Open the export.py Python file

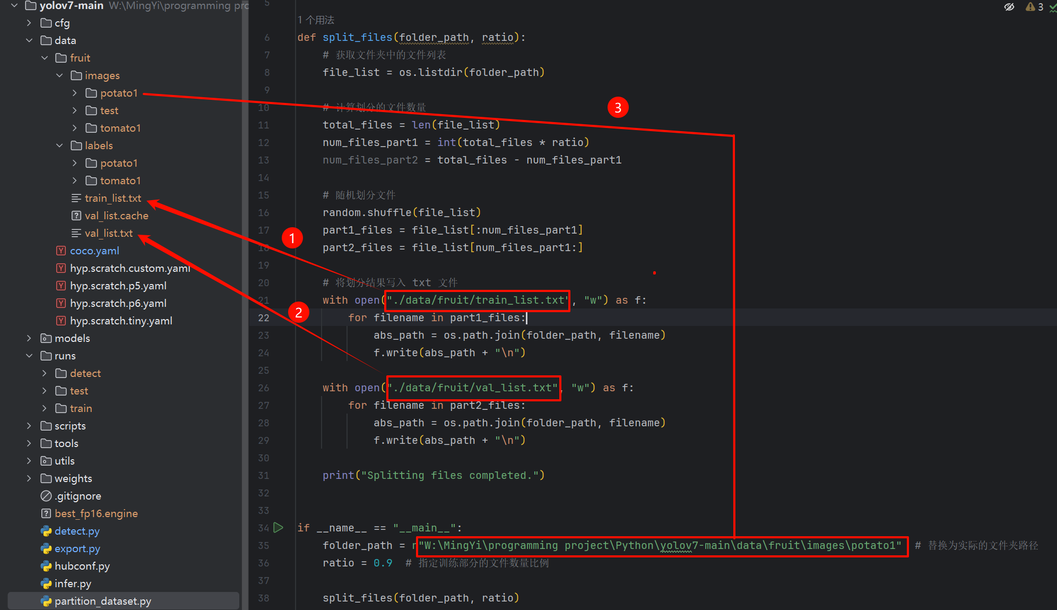tap(77, 548)
